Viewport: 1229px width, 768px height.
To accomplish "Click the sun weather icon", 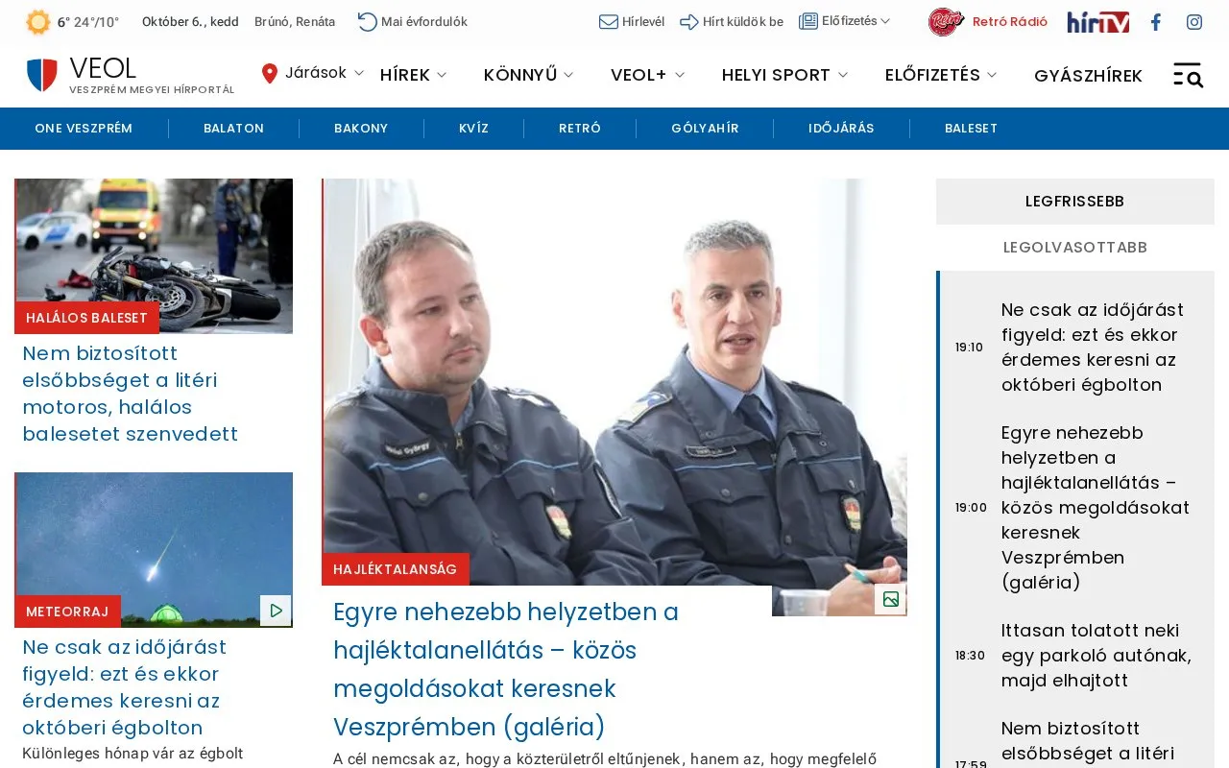I will 38,22.
